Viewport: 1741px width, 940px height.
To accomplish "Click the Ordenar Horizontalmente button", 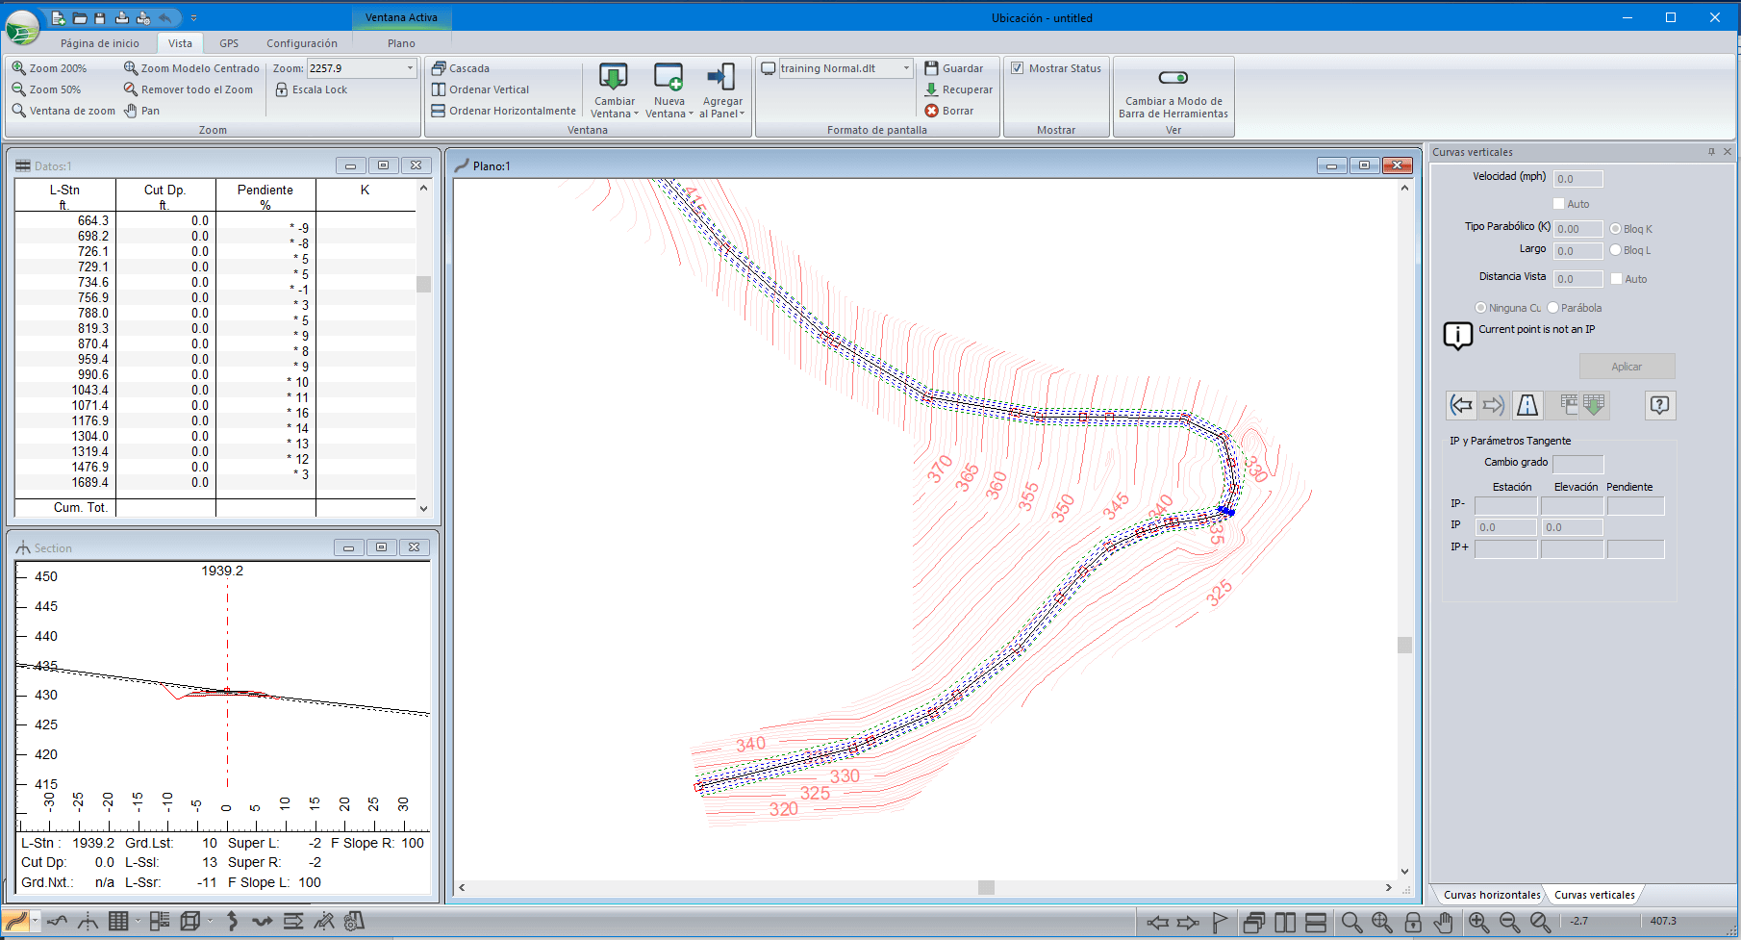I will [x=503, y=111].
